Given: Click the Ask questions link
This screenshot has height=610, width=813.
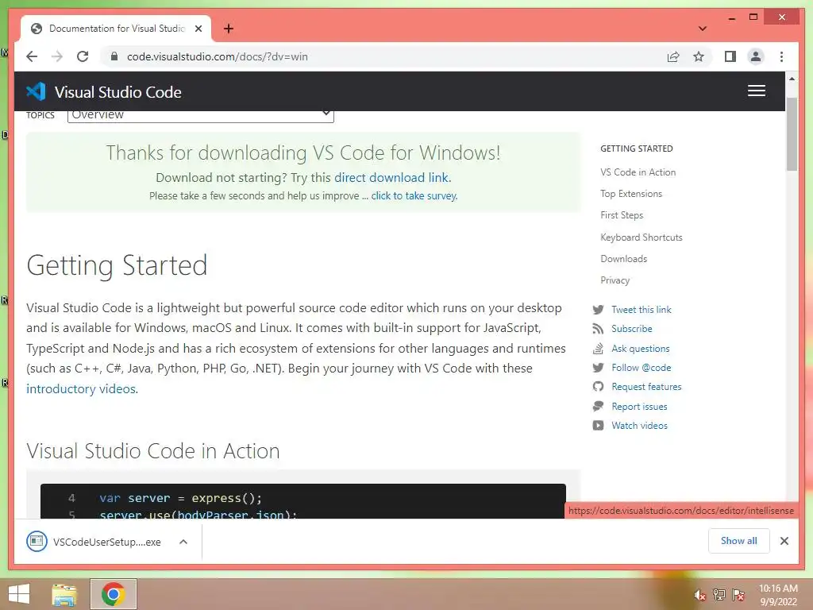Looking at the screenshot, I should pyautogui.click(x=641, y=349).
